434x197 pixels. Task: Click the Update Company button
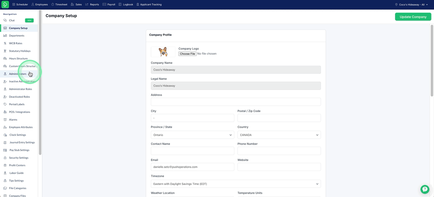coord(413,17)
